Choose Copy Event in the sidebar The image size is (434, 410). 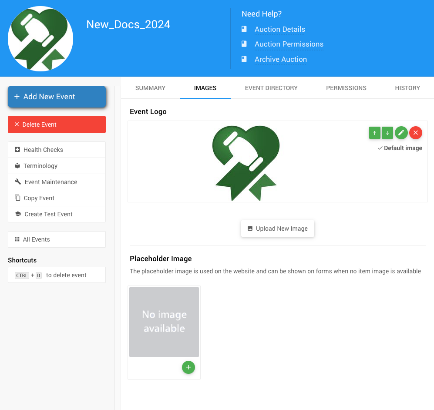click(57, 198)
